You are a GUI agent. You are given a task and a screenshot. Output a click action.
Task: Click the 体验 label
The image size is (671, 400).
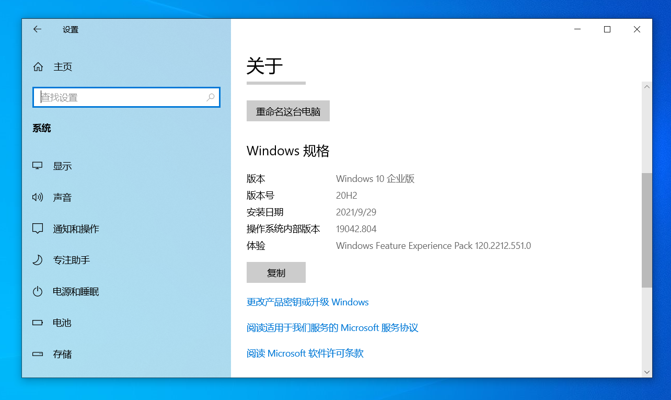click(x=256, y=246)
